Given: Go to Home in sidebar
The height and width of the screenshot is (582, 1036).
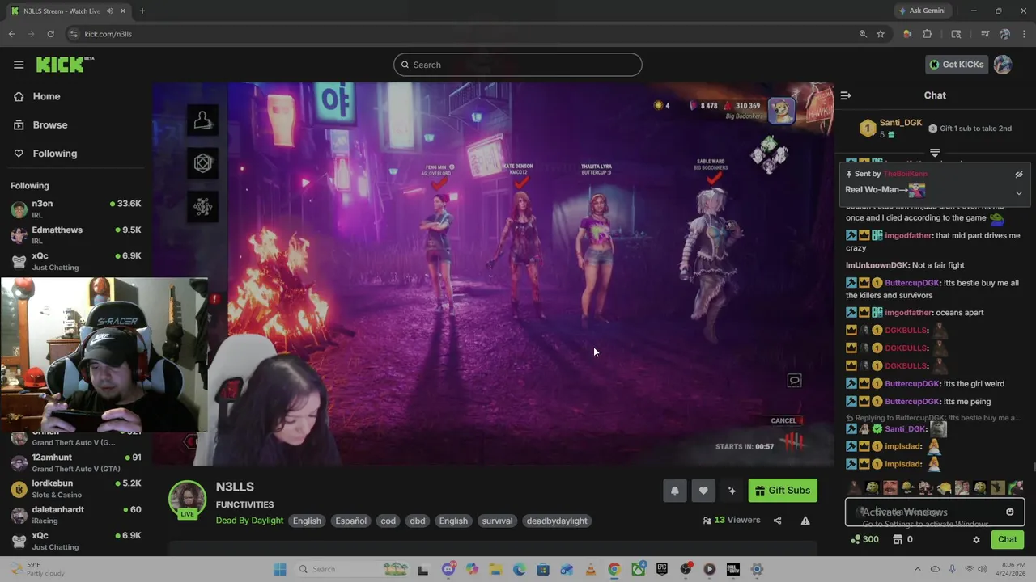Looking at the screenshot, I should [x=46, y=96].
